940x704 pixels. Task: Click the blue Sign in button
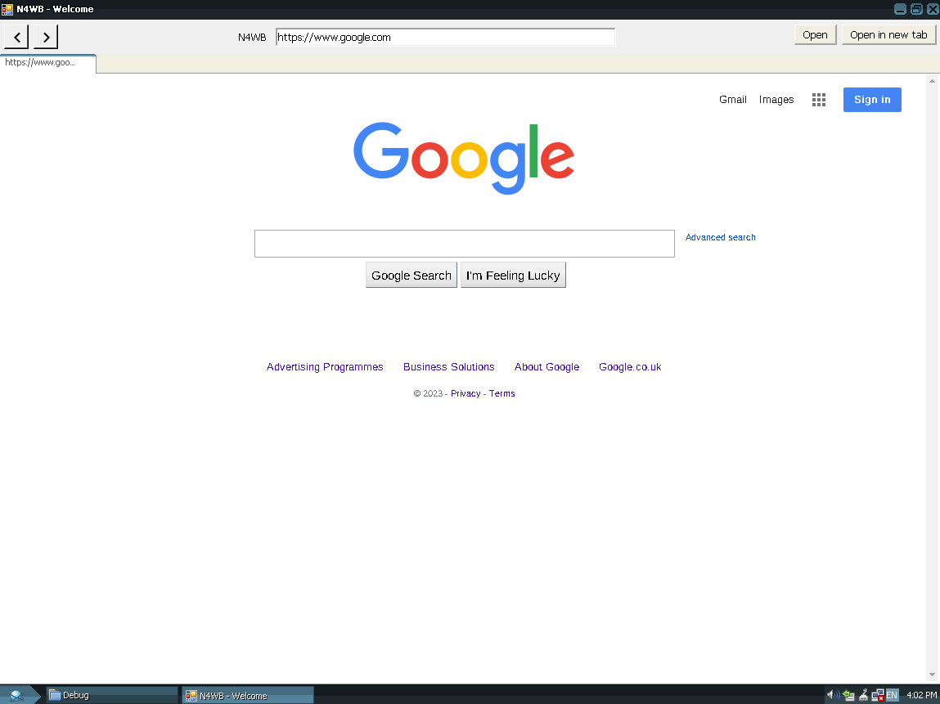tap(872, 100)
